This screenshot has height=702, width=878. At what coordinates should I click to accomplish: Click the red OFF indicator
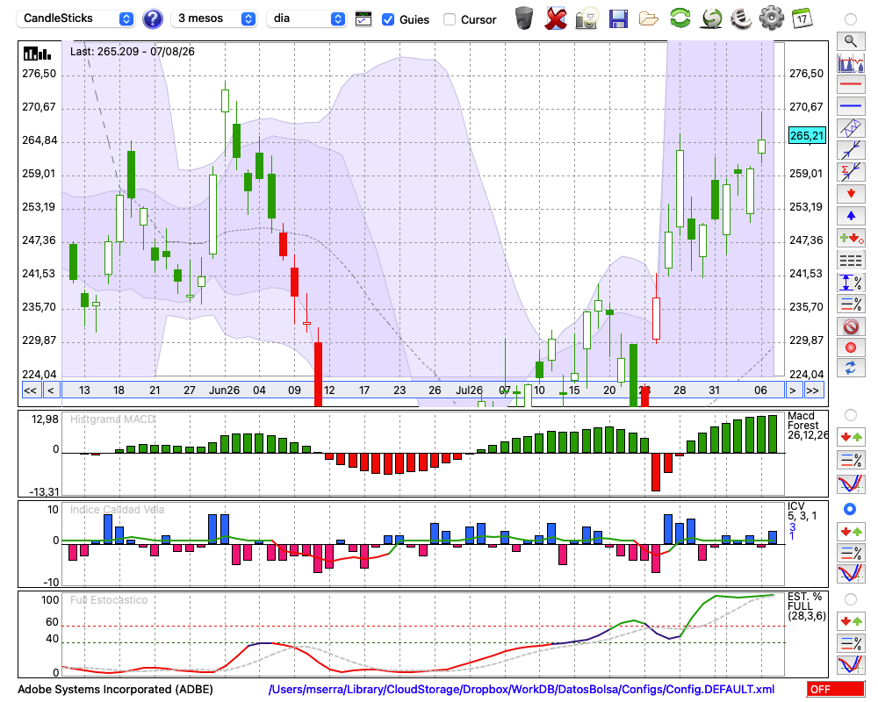click(836, 689)
